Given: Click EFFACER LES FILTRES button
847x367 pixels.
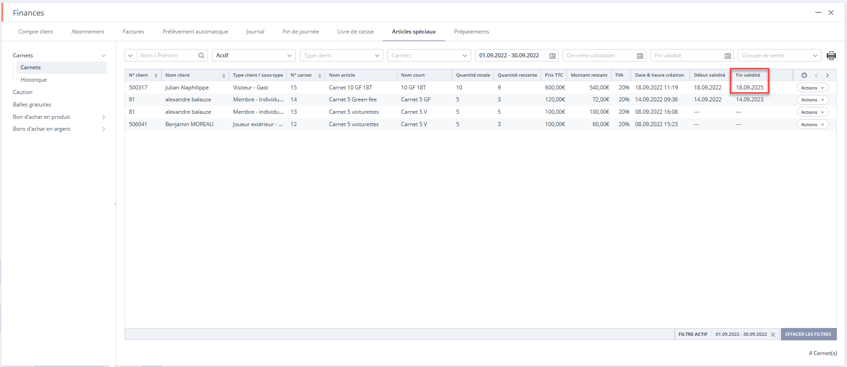Looking at the screenshot, I should coord(808,334).
